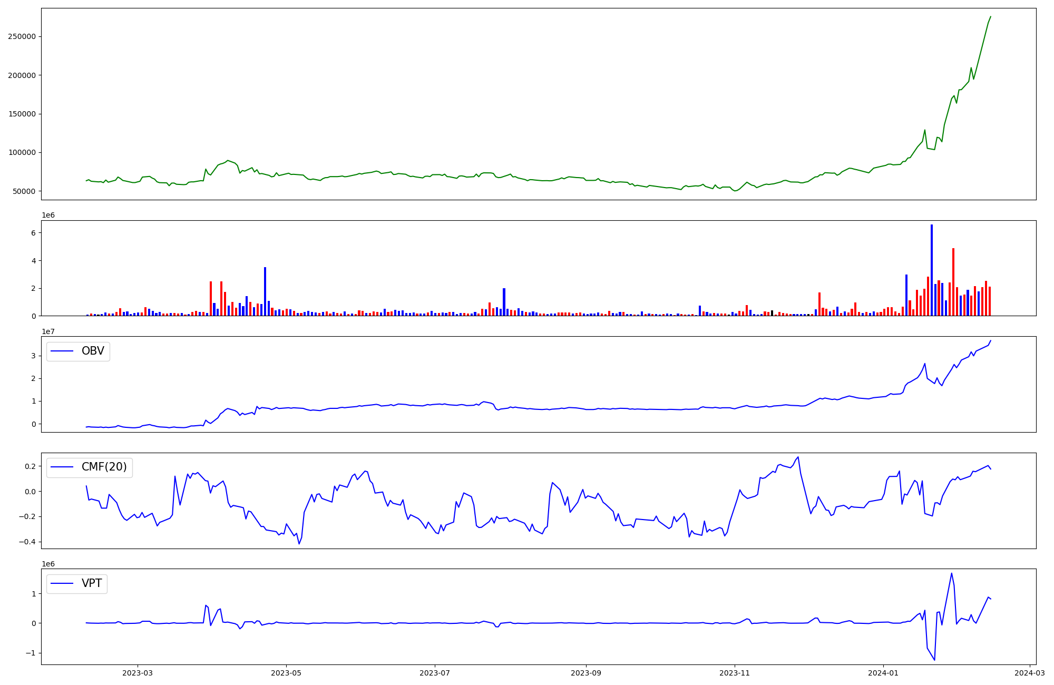Click the OBV legend box
This screenshot has height=685, width=1054.
pyautogui.click(x=78, y=351)
